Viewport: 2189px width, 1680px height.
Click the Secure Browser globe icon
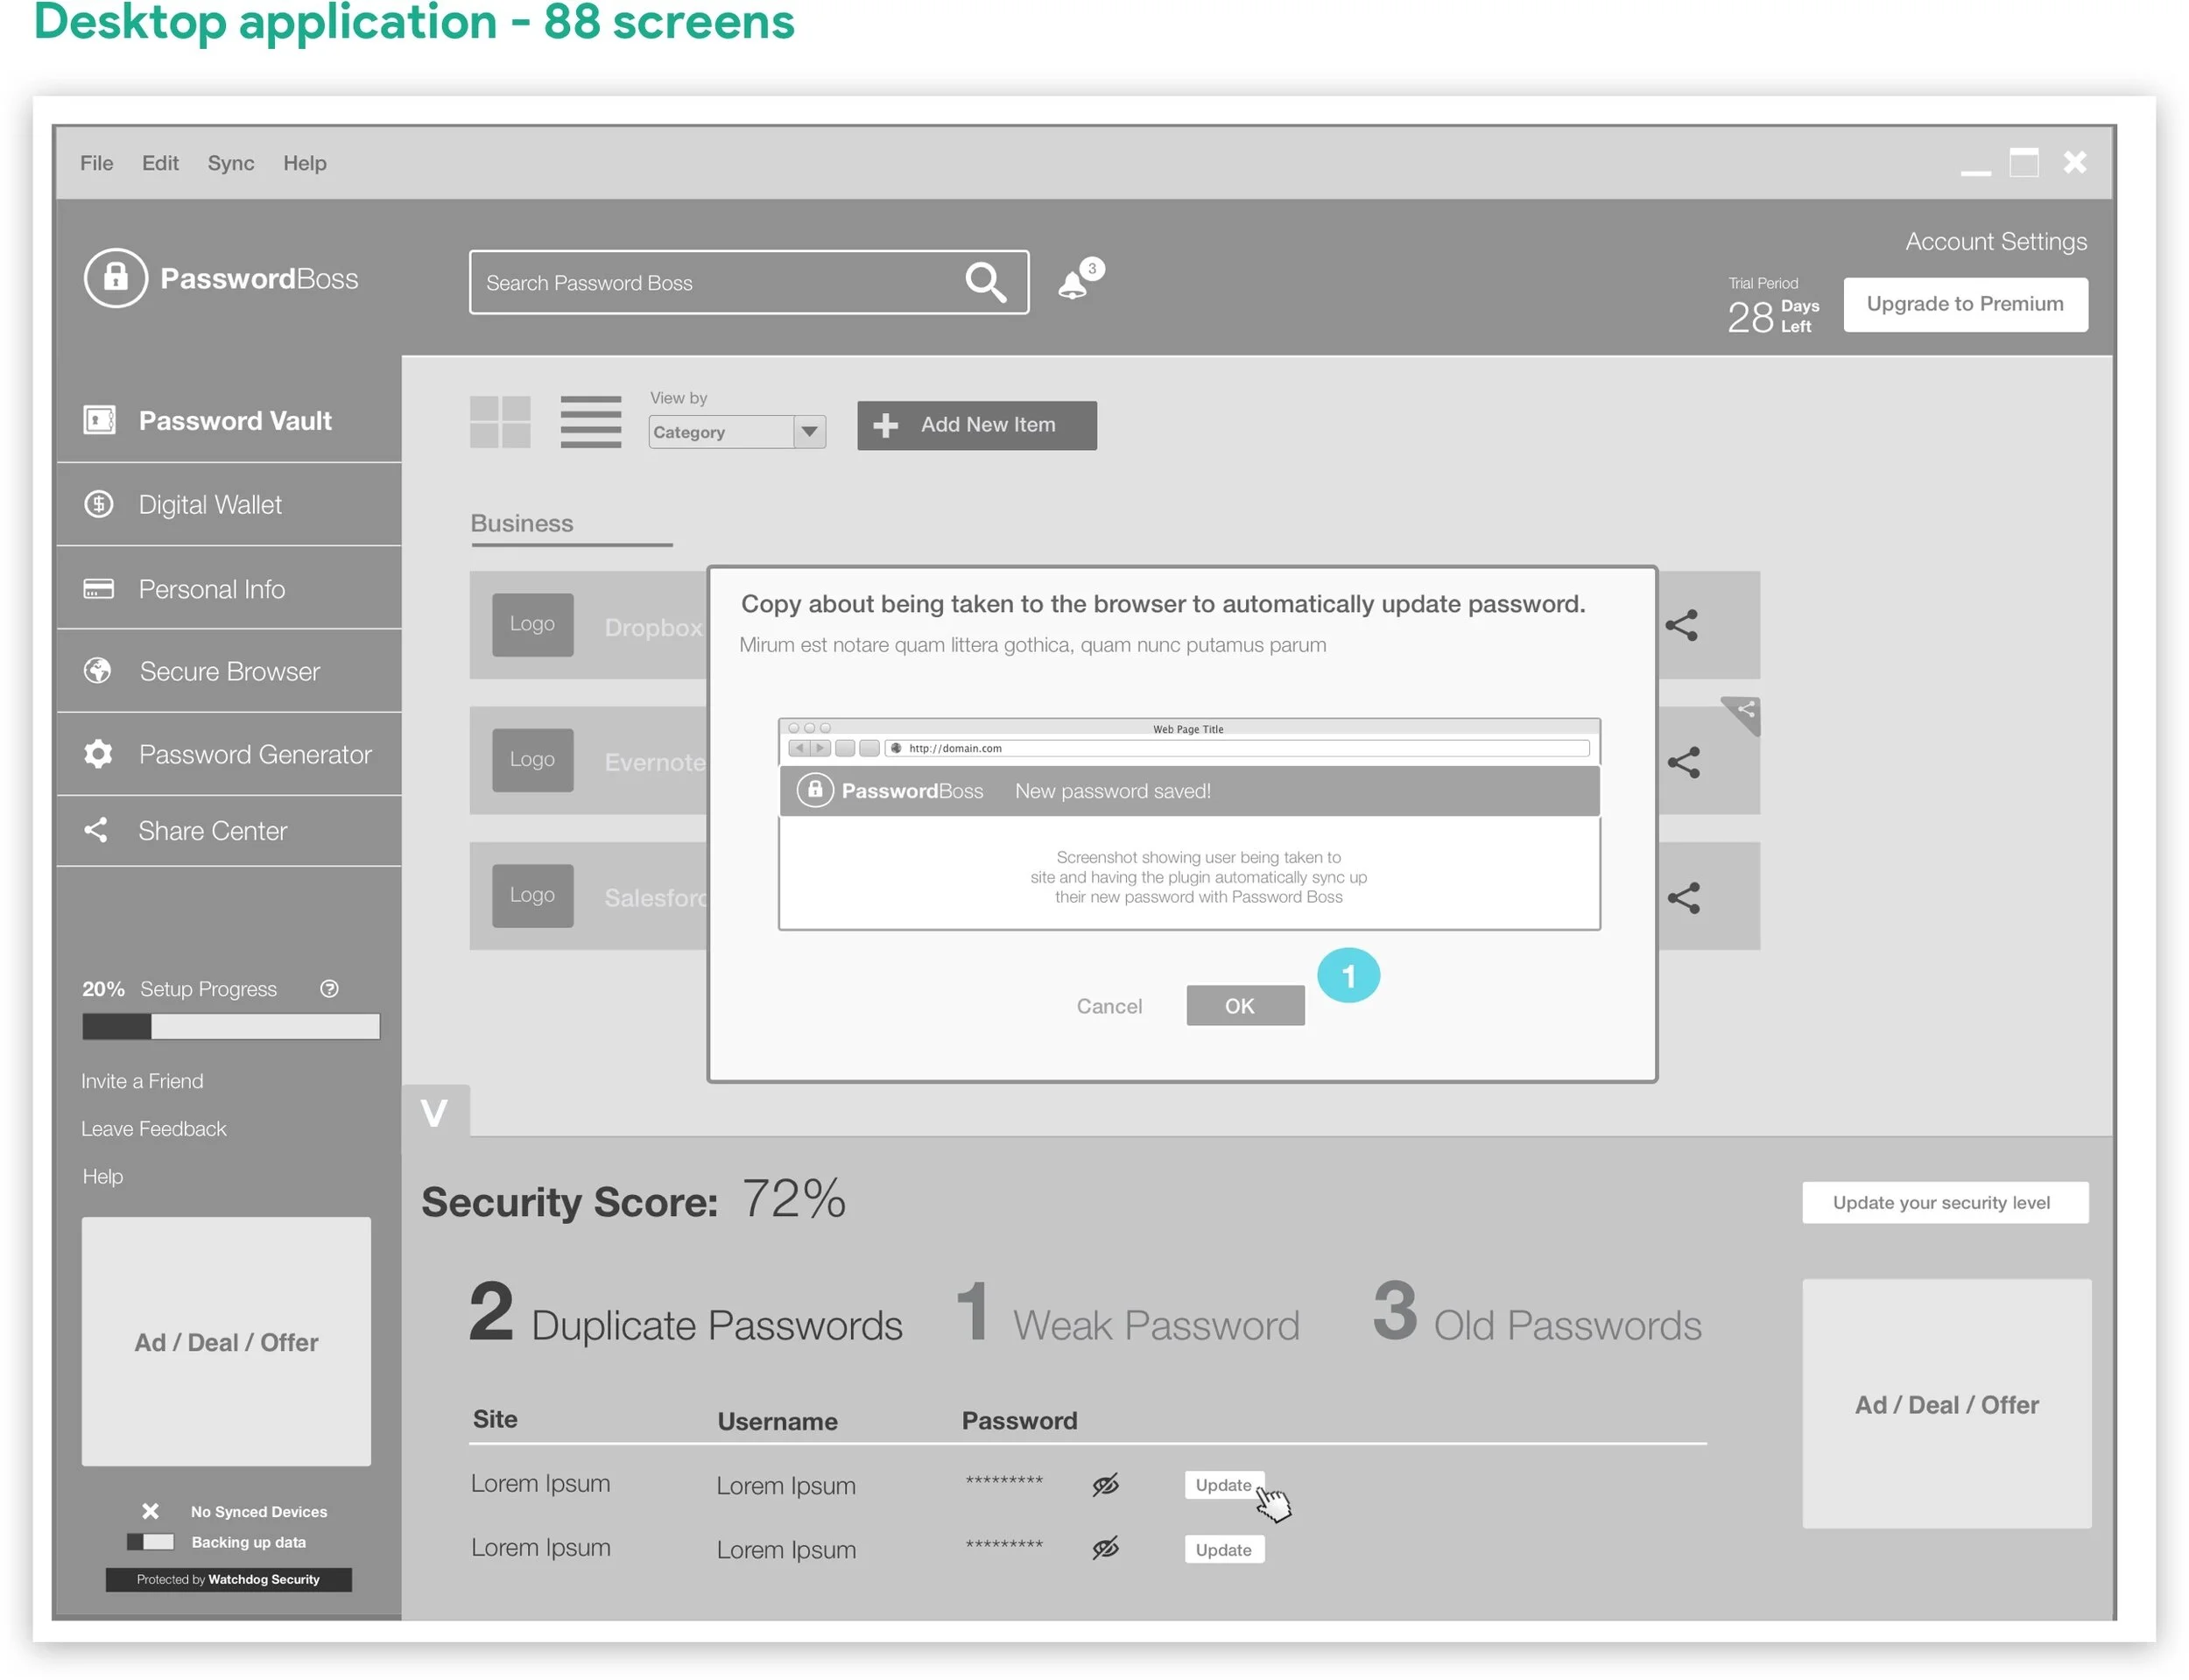coord(98,671)
